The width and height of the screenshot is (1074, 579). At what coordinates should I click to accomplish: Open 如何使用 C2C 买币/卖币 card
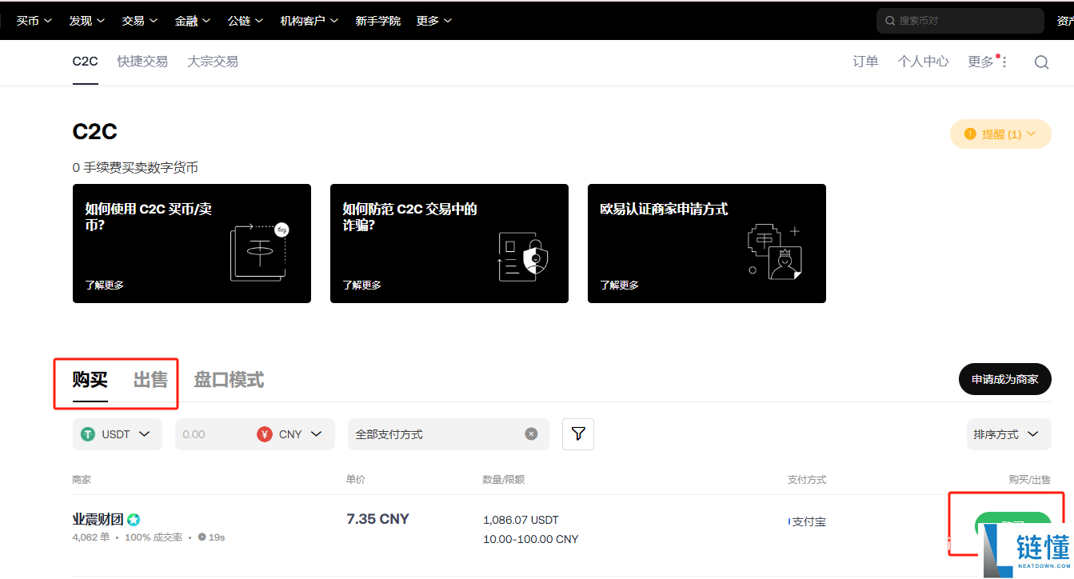(x=191, y=243)
